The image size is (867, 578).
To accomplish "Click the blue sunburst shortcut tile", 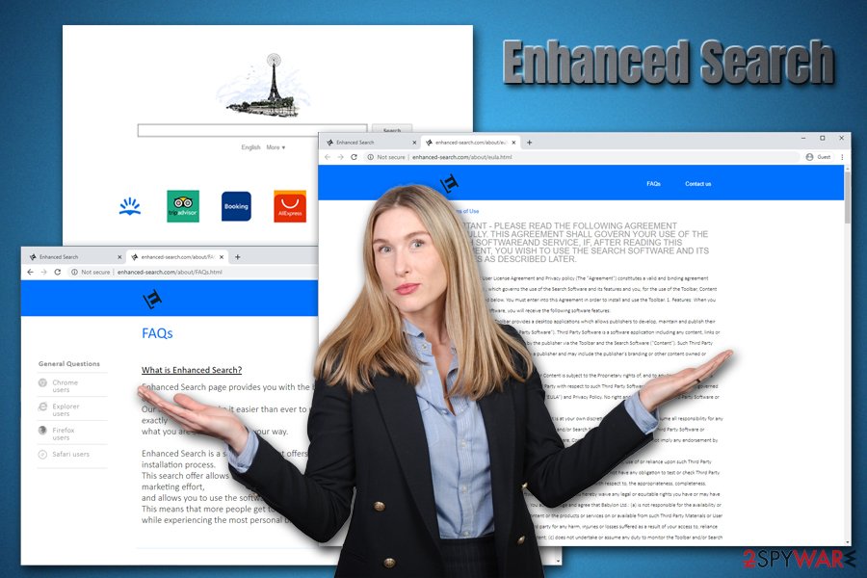I will [x=130, y=206].
